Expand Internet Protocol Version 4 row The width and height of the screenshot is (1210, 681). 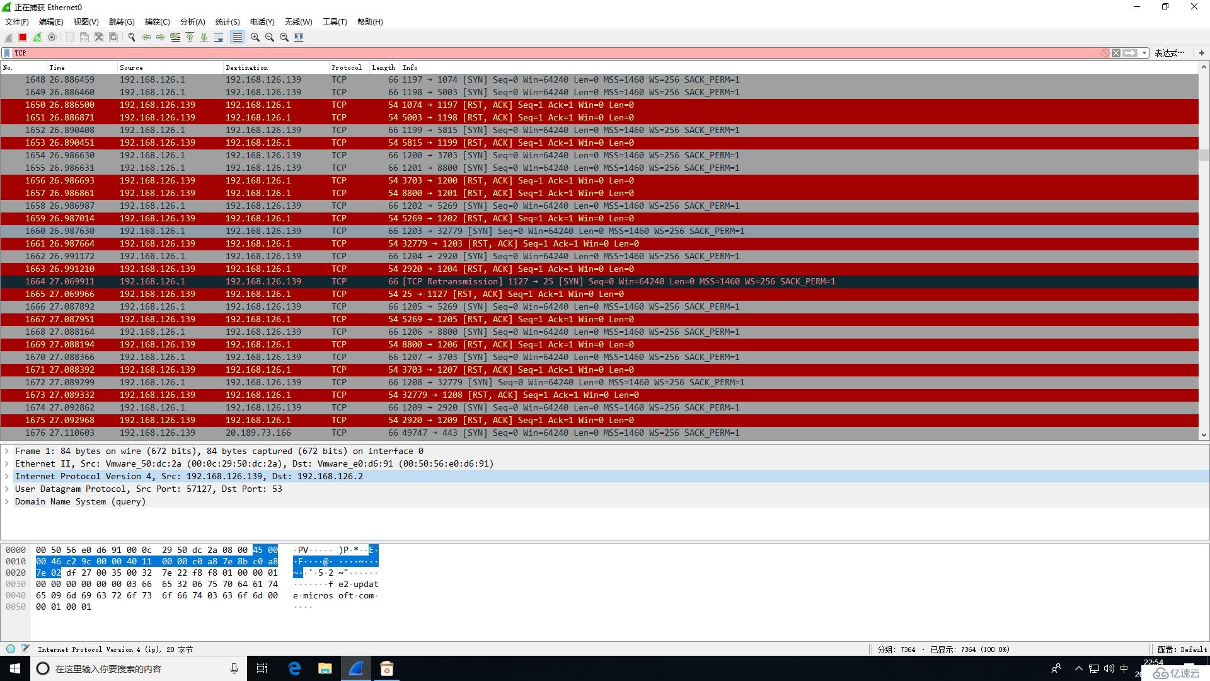pos(7,476)
